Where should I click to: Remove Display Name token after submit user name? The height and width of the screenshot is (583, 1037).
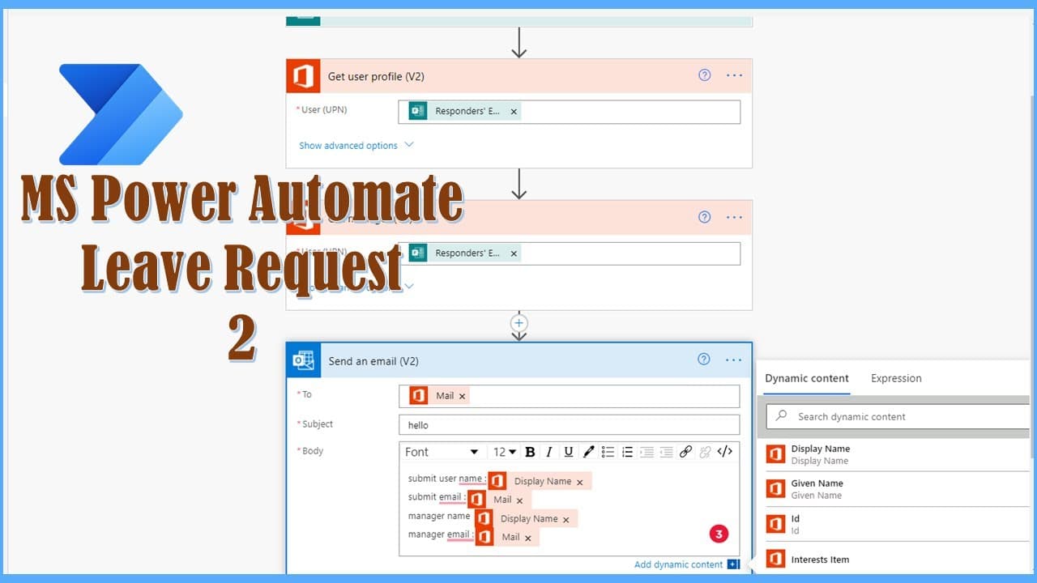point(579,482)
